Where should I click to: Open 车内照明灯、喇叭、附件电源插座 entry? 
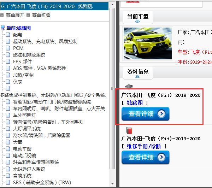(x=59, y=108)
